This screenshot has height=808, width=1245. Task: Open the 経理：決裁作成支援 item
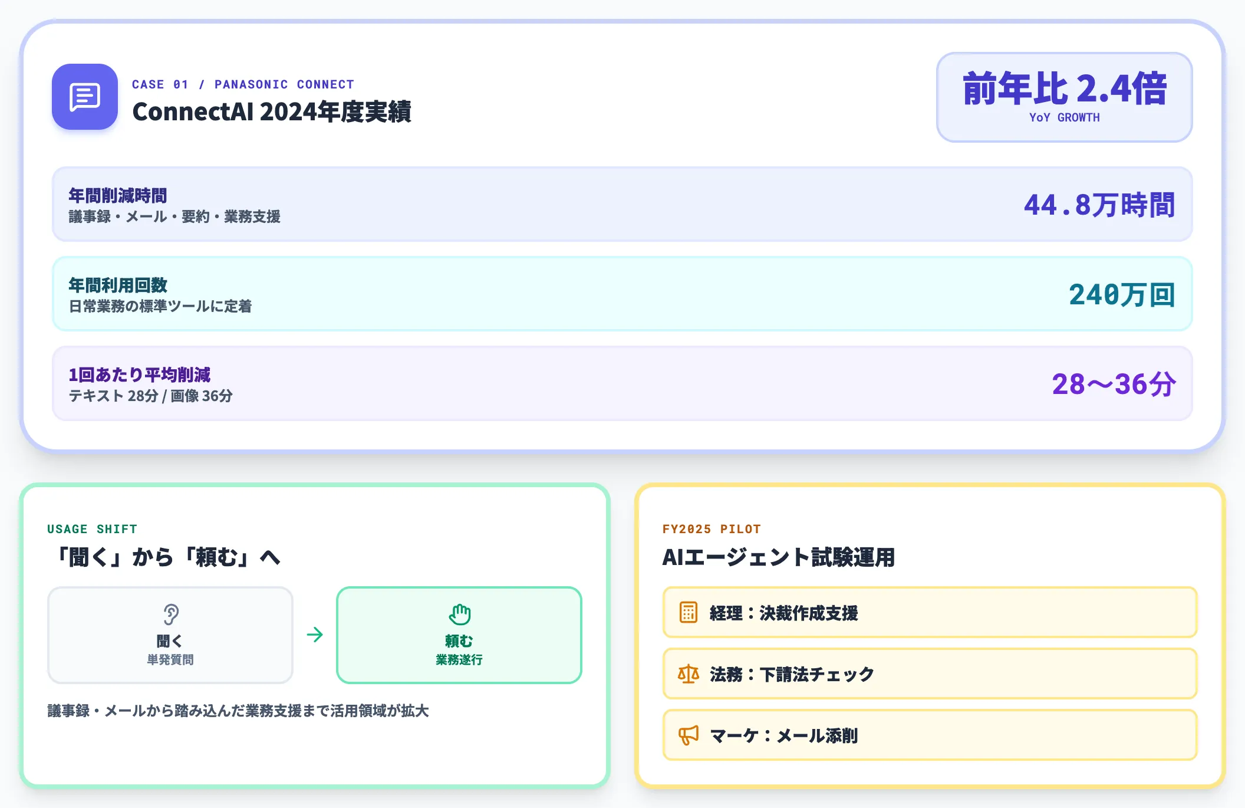coord(930,612)
